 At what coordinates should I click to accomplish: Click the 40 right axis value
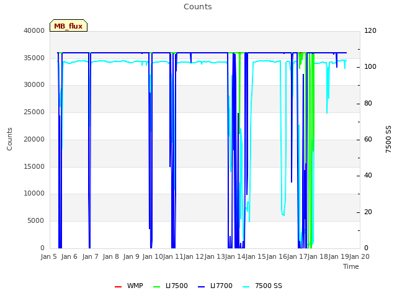[368, 175]
